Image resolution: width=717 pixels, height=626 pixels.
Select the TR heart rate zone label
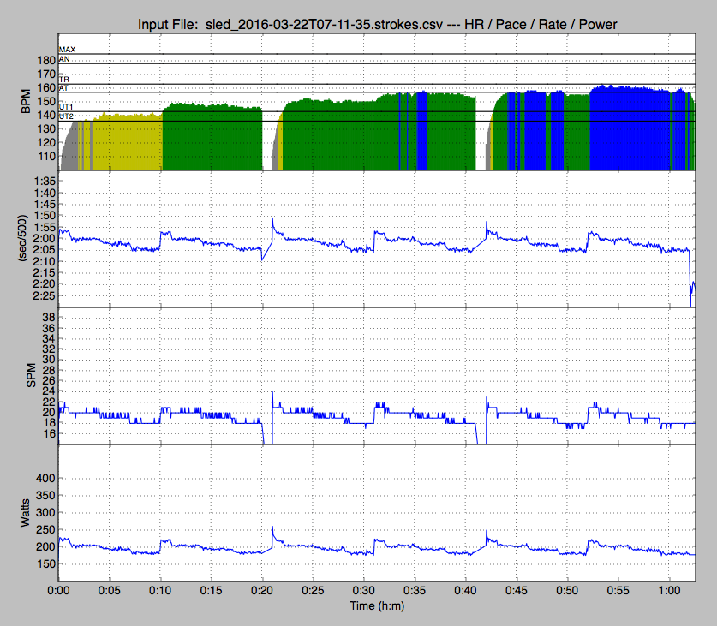click(63, 79)
